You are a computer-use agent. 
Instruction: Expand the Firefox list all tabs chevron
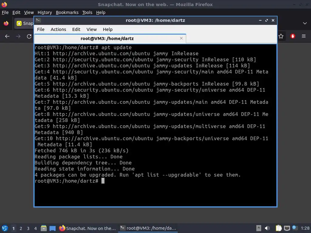tap(305, 23)
